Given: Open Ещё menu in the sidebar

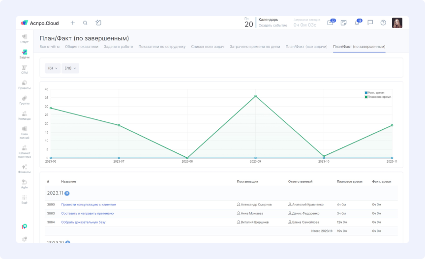Looking at the screenshot, I should (x=25, y=200).
